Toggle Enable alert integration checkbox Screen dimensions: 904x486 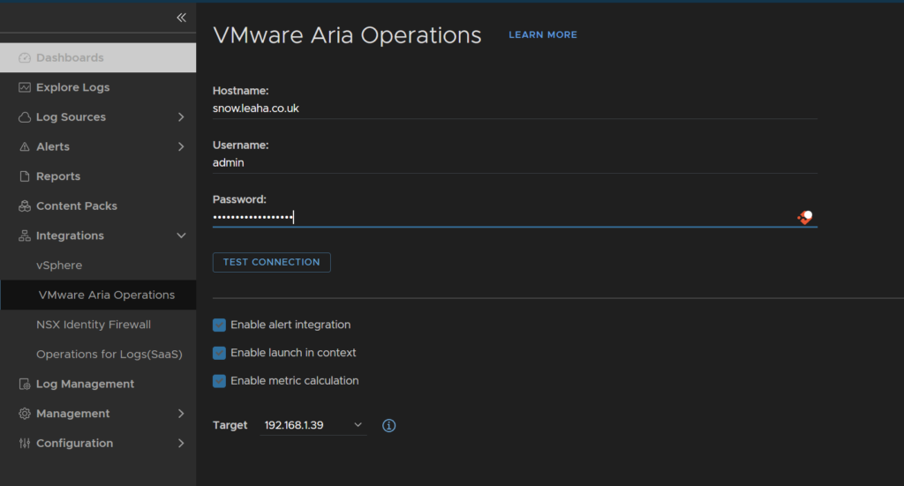pyautogui.click(x=219, y=325)
